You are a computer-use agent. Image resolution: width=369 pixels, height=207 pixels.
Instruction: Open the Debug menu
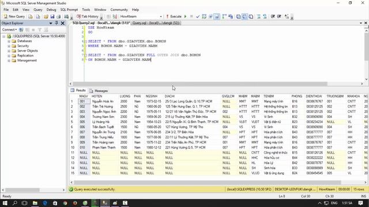[x=51, y=10]
